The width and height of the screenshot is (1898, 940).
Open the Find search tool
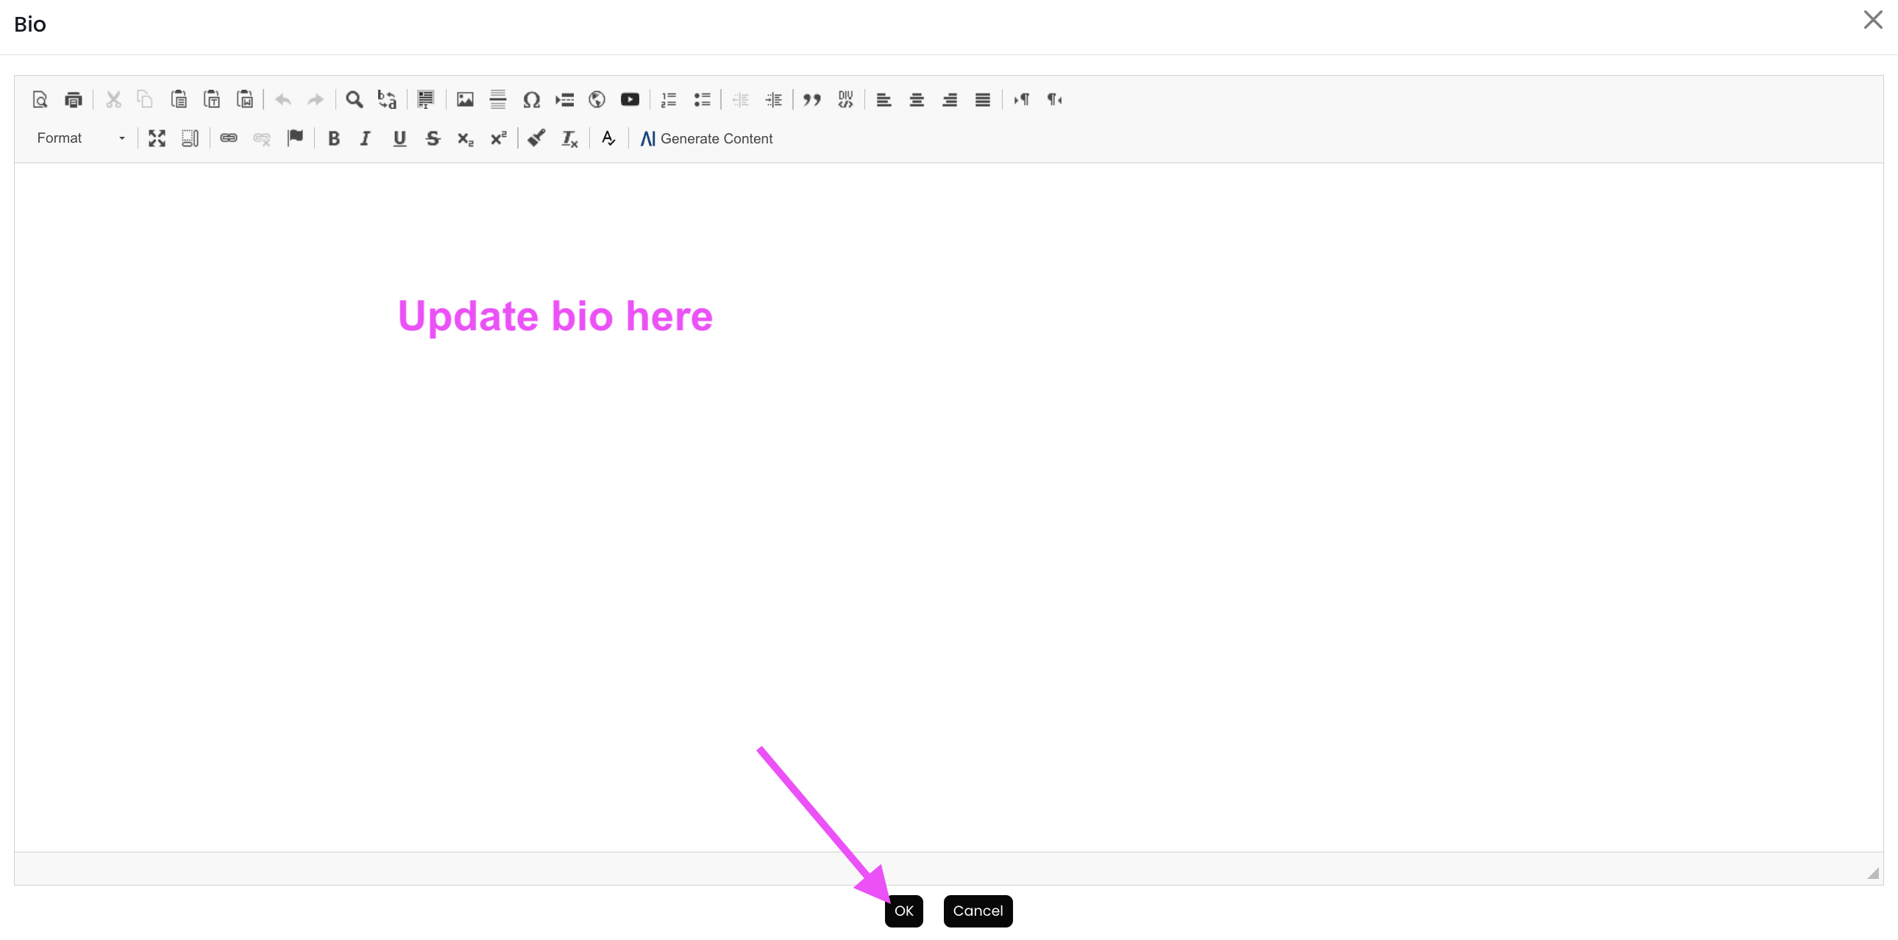coord(354,99)
